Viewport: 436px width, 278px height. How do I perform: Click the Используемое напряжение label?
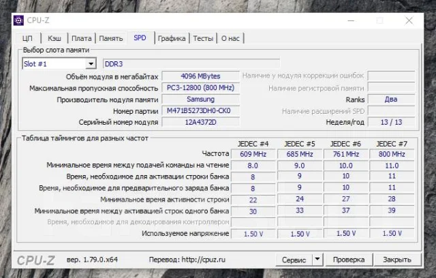coord(185,233)
